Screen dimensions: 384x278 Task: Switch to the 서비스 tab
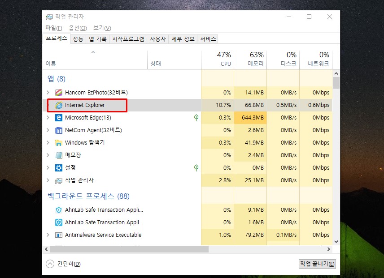pyautogui.click(x=208, y=39)
